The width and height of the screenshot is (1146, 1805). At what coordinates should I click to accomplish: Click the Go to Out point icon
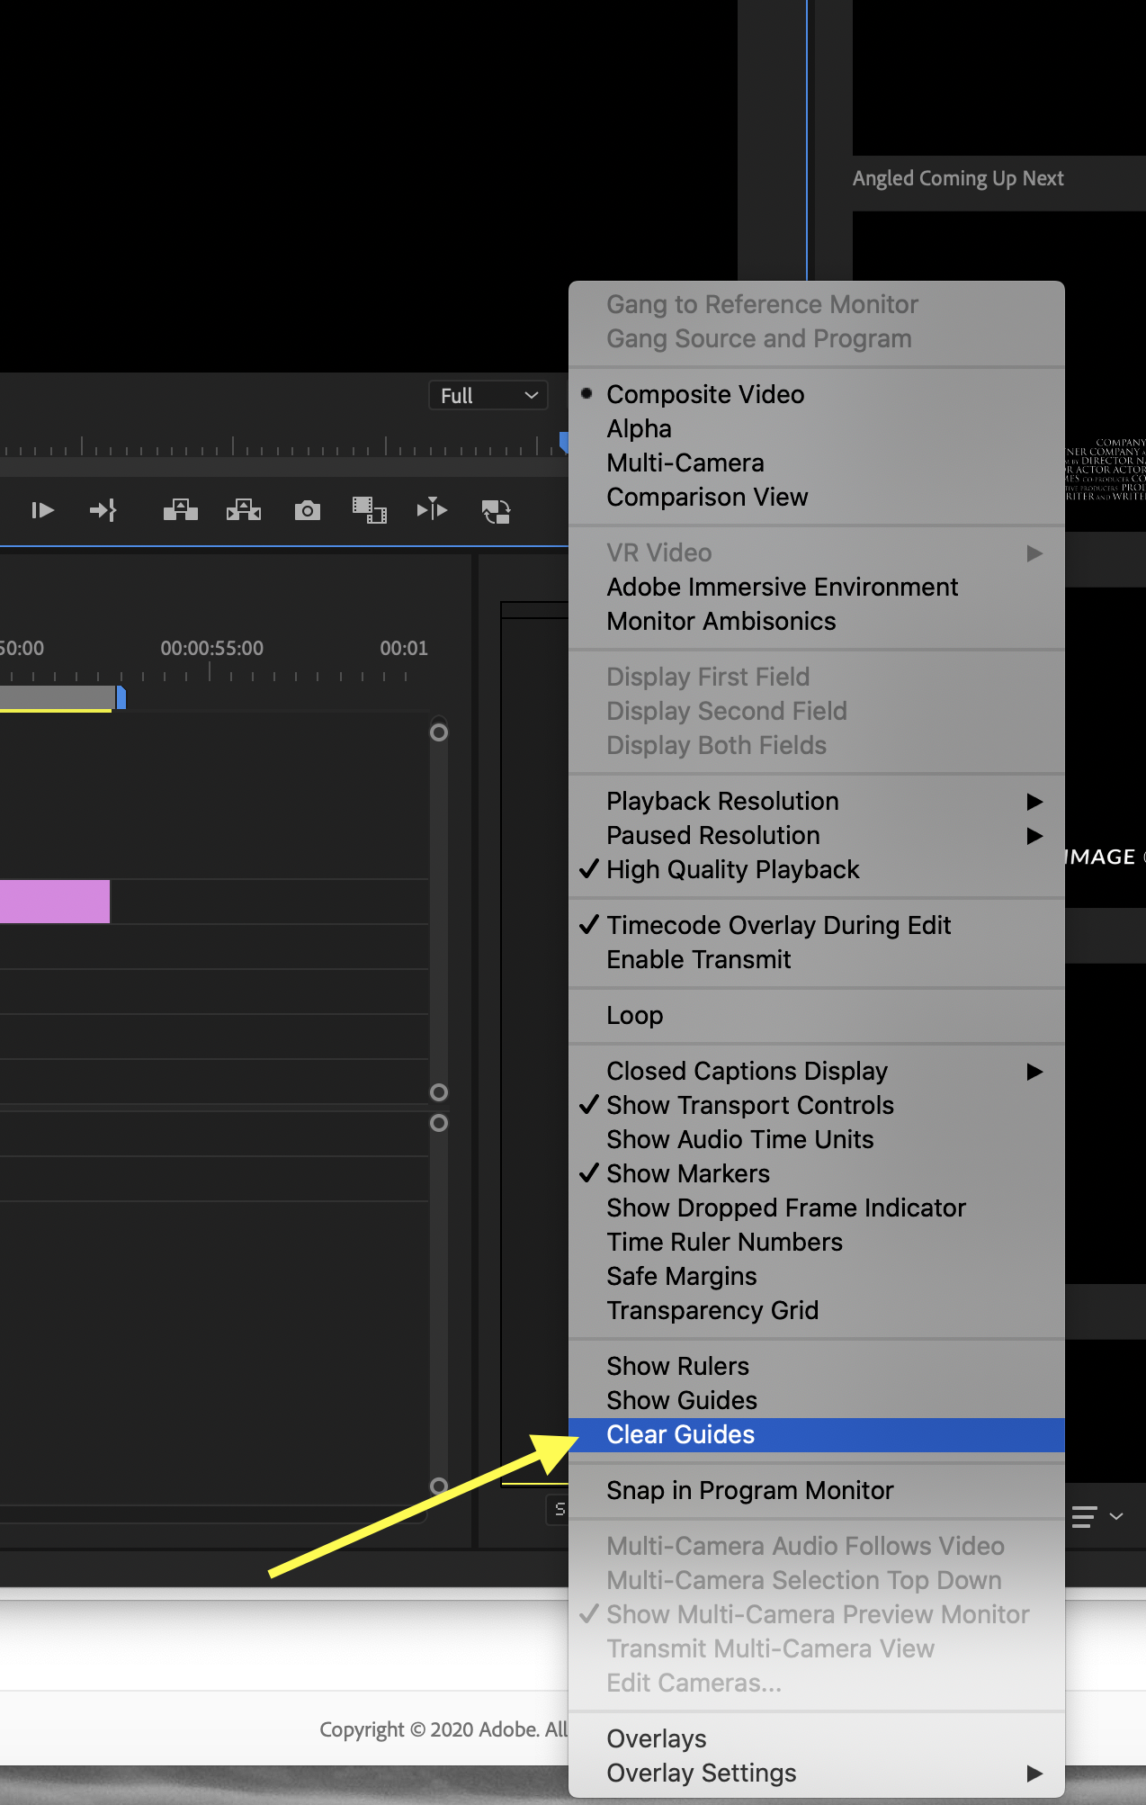[103, 511]
